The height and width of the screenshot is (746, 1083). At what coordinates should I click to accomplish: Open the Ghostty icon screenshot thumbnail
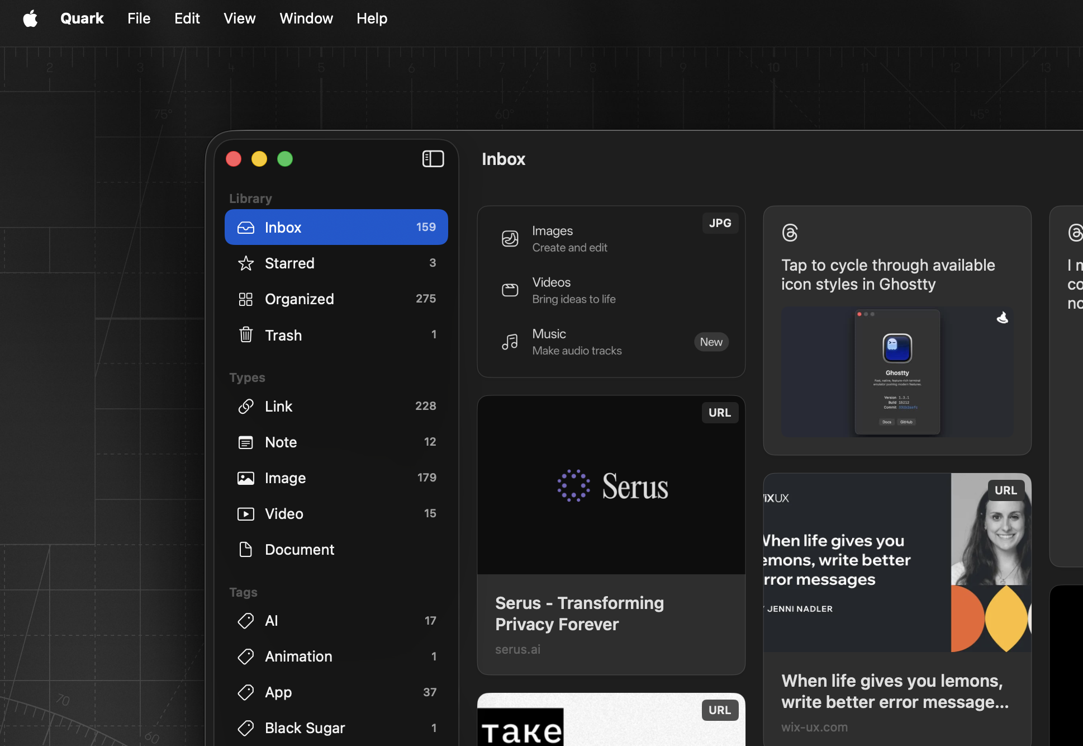coord(897,372)
